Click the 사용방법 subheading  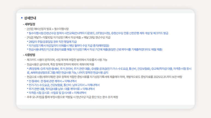(x=30, y=55)
